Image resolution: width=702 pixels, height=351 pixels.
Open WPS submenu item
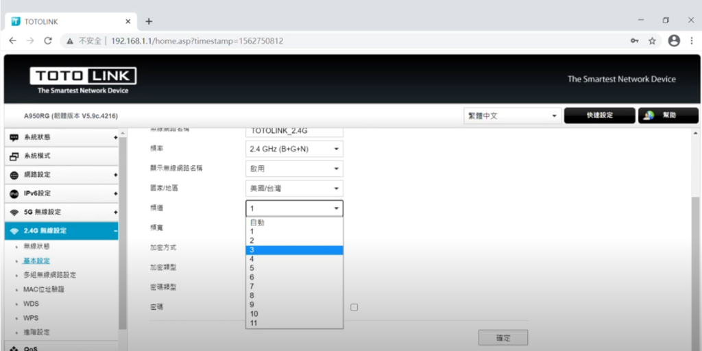point(30,318)
